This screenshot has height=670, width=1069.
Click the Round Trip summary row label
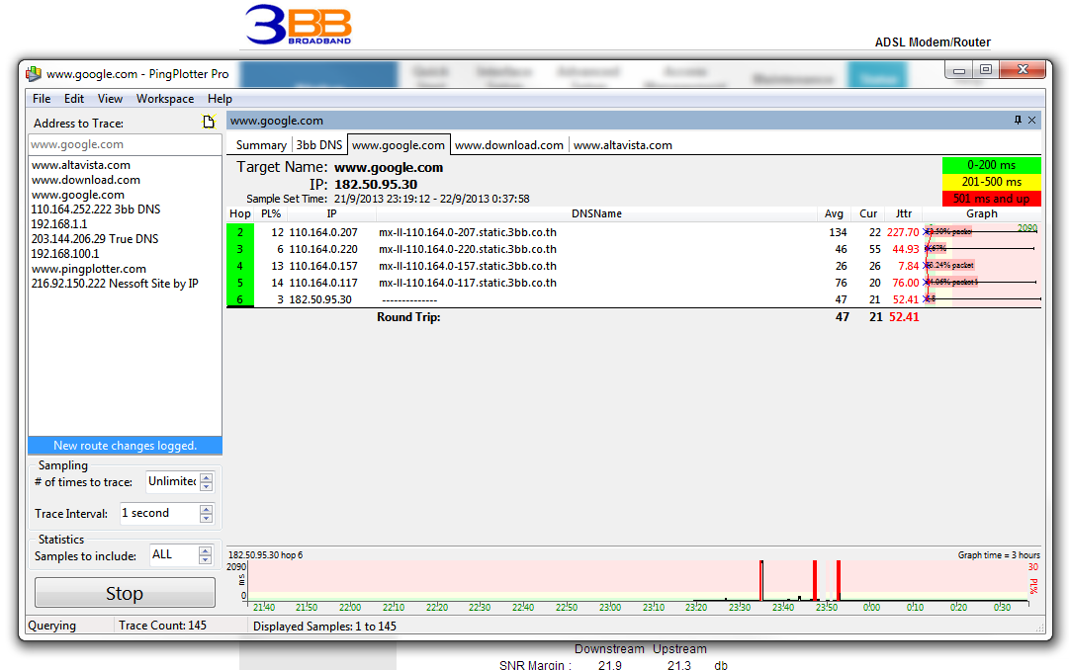tap(408, 317)
